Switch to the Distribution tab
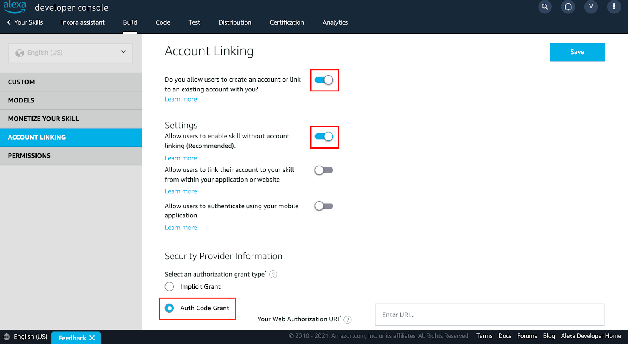The image size is (628, 344). pos(235,22)
